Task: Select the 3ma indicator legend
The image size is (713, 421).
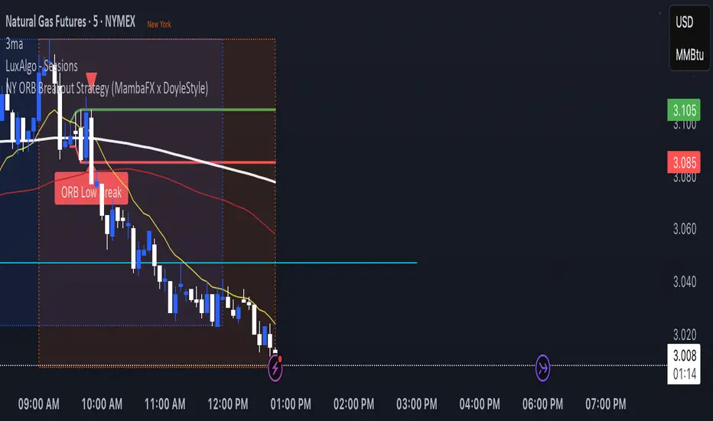Action: pyautogui.click(x=14, y=44)
